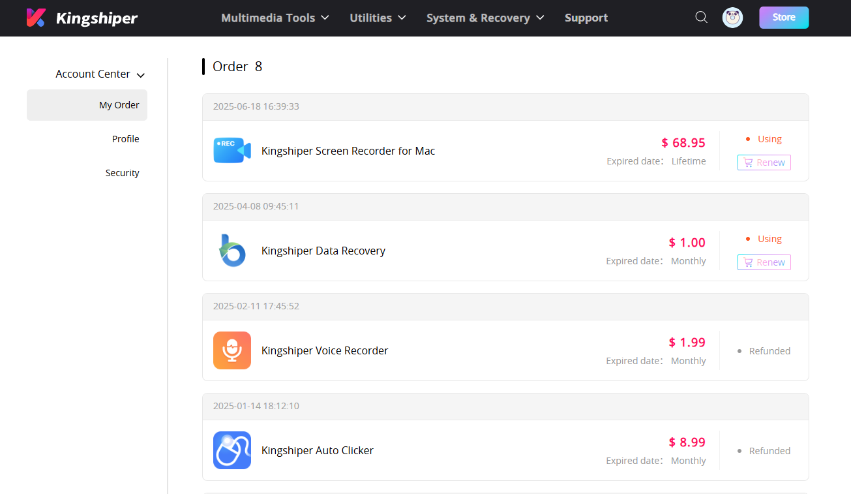Click the Data Recovery product icon
Image resolution: width=851 pixels, height=494 pixels.
232,251
